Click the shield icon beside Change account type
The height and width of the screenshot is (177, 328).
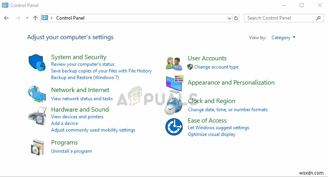[190, 67]
